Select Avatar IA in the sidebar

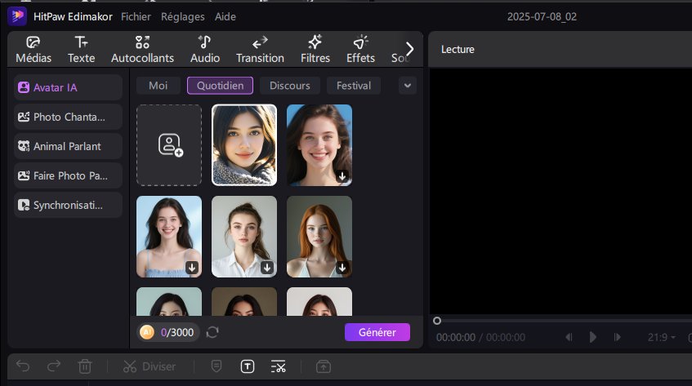coord(68,87)
